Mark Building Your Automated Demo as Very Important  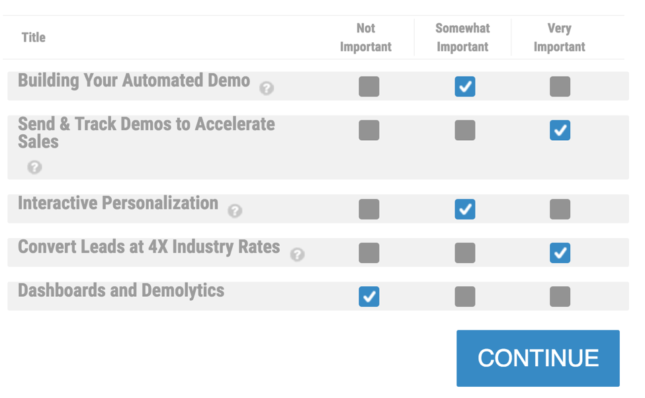point(560,87)
